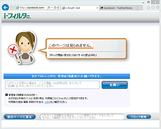Open the こちら link
Screen dimensions: 161x129
47,102
